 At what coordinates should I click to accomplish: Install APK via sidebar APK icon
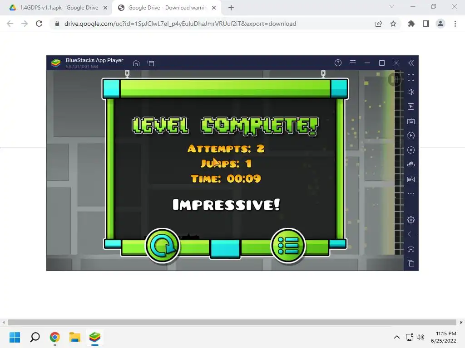(x=411, y=179)
